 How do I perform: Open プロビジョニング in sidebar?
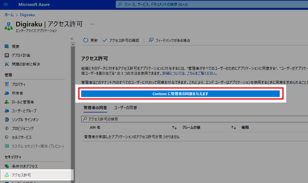[x=23, y=128]
